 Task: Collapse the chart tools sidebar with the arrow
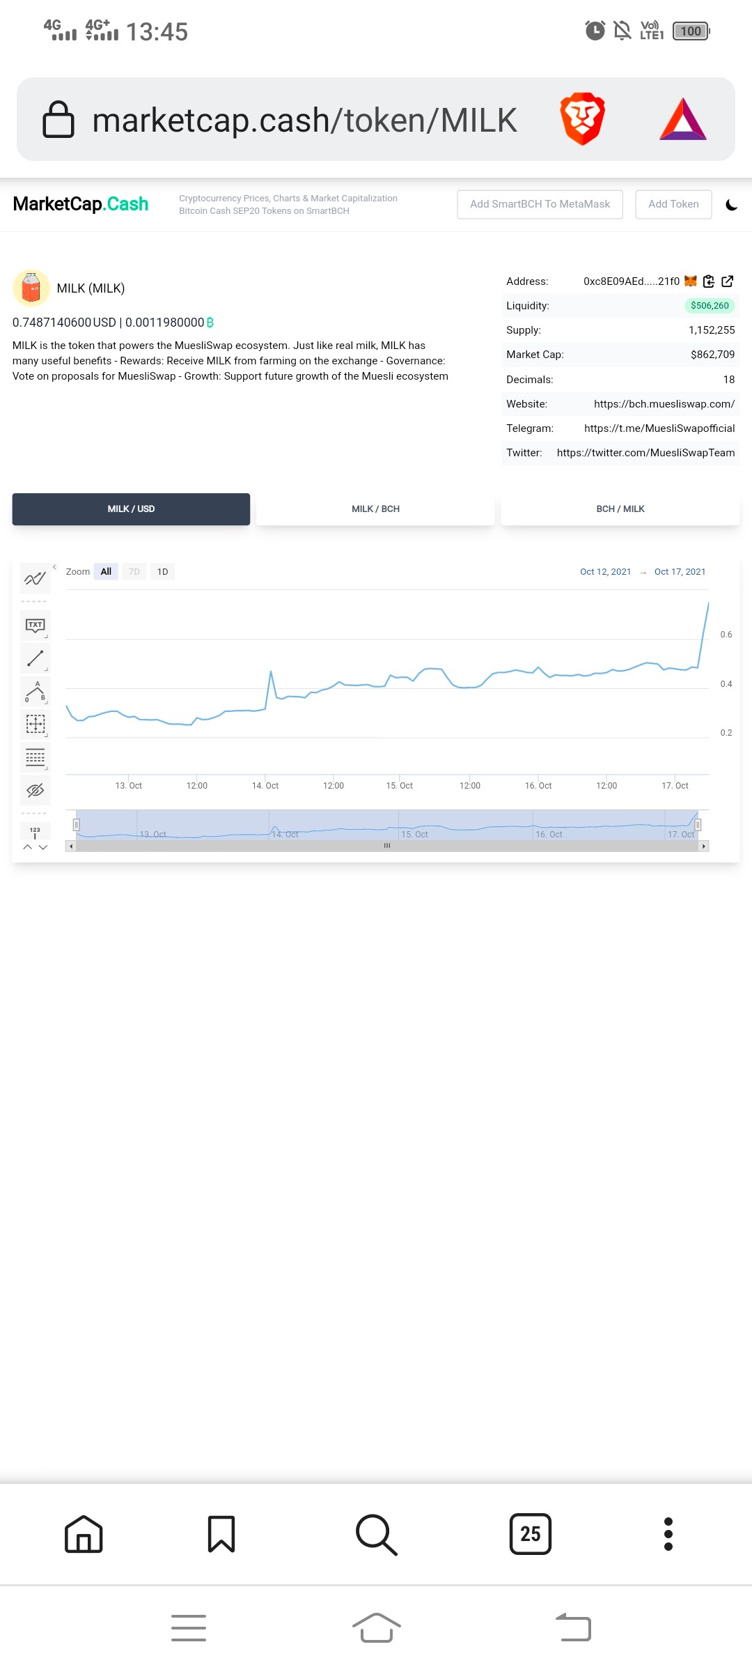[54, 567]
